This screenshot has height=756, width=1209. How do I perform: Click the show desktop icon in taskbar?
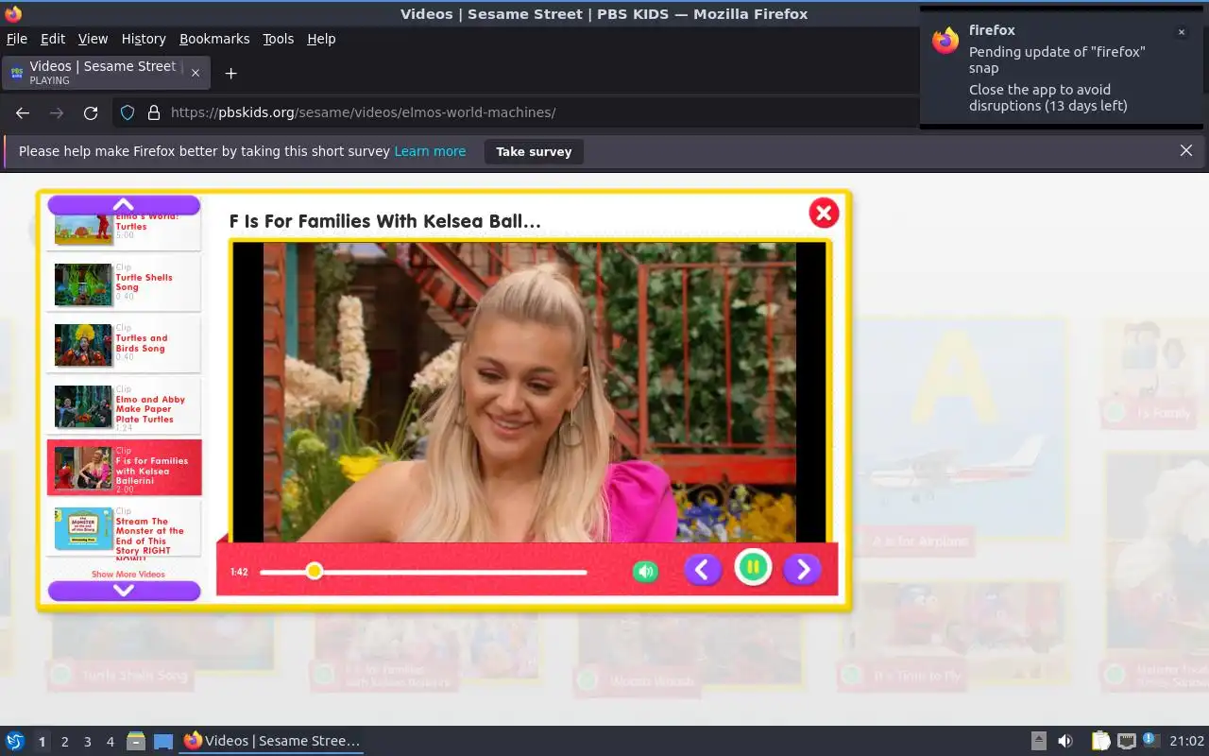[x=163, y=741]
